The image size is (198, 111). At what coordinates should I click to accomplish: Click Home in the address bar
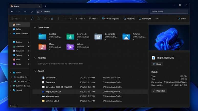click(47, 11)
